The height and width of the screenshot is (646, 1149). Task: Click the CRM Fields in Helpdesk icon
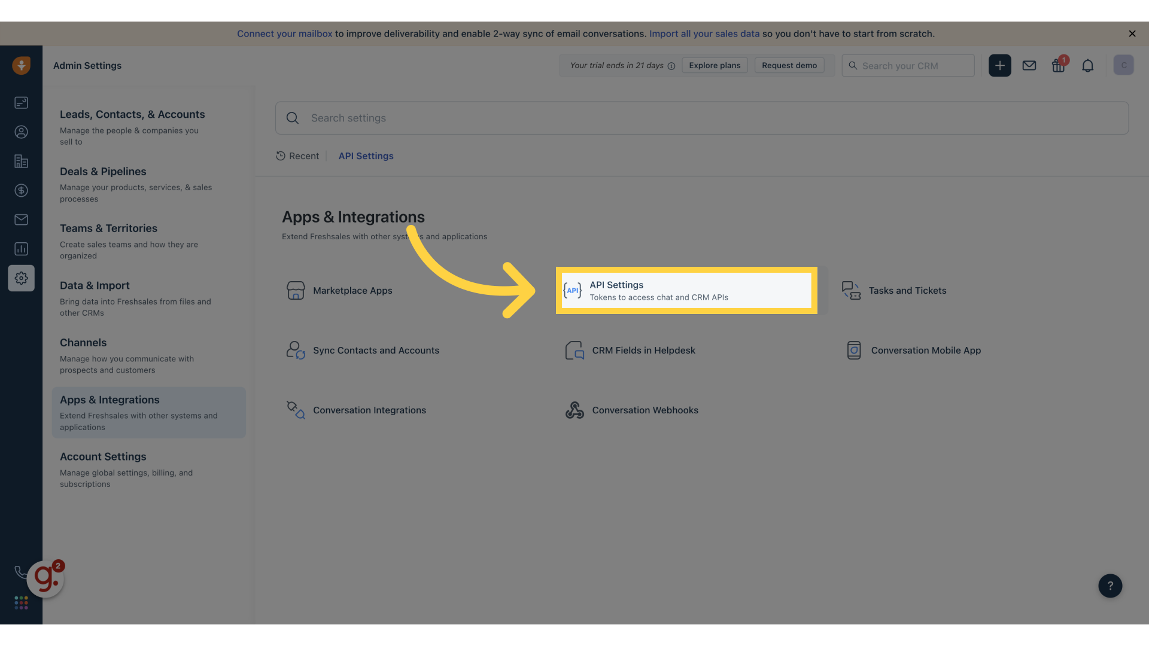point(574,351)
